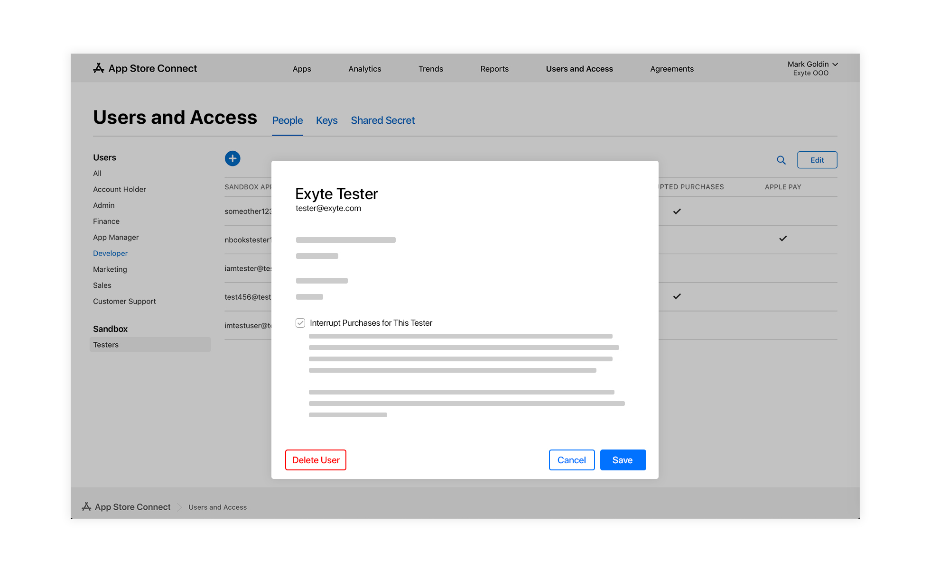This screenshot has width=930, height=569.
Task: Click the tester@exyte.com email input field
Action: coord(327,208)
